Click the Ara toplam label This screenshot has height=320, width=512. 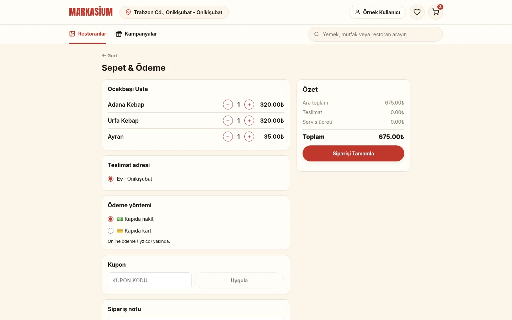(315, 103)
